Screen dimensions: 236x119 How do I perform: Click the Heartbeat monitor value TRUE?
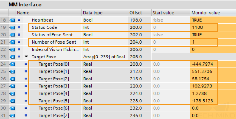pyautogui.click(x=197, y=20)
